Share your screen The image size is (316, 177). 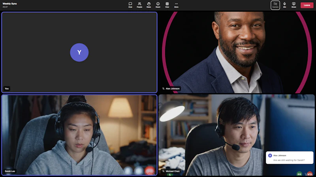(x=293, y=5)
